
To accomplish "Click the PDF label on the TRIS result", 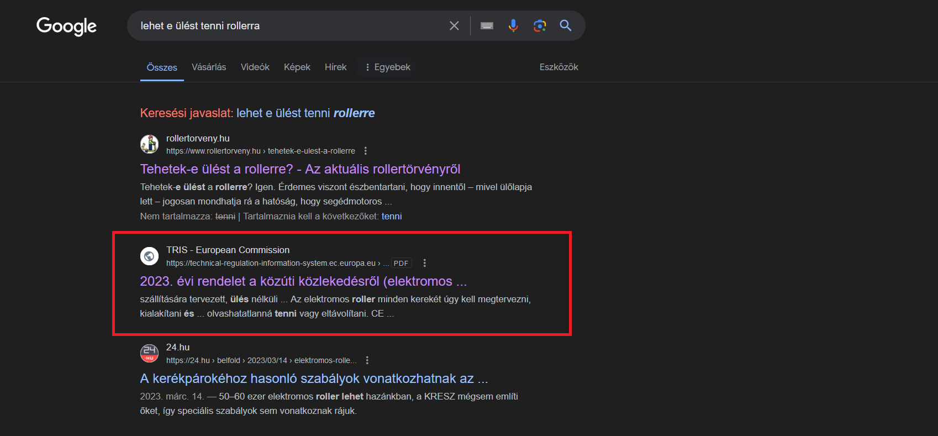I will (x=401, y=263).
